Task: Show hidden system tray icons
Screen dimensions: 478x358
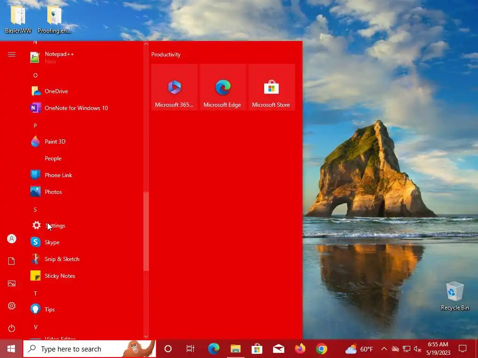Action: pos(384,349)
